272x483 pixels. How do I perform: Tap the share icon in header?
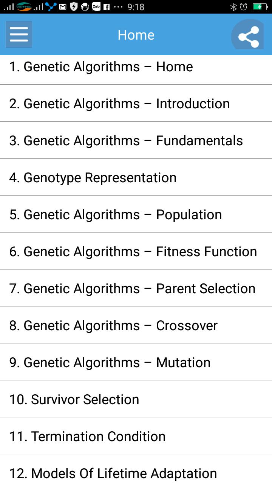(x=249, y=36)
